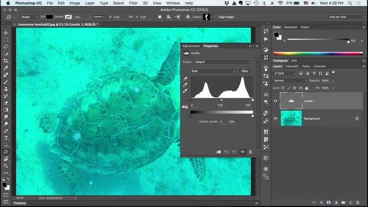Open geometry options gear icon
This screenshot has height=207, width=368.
(x=188, y=17)
